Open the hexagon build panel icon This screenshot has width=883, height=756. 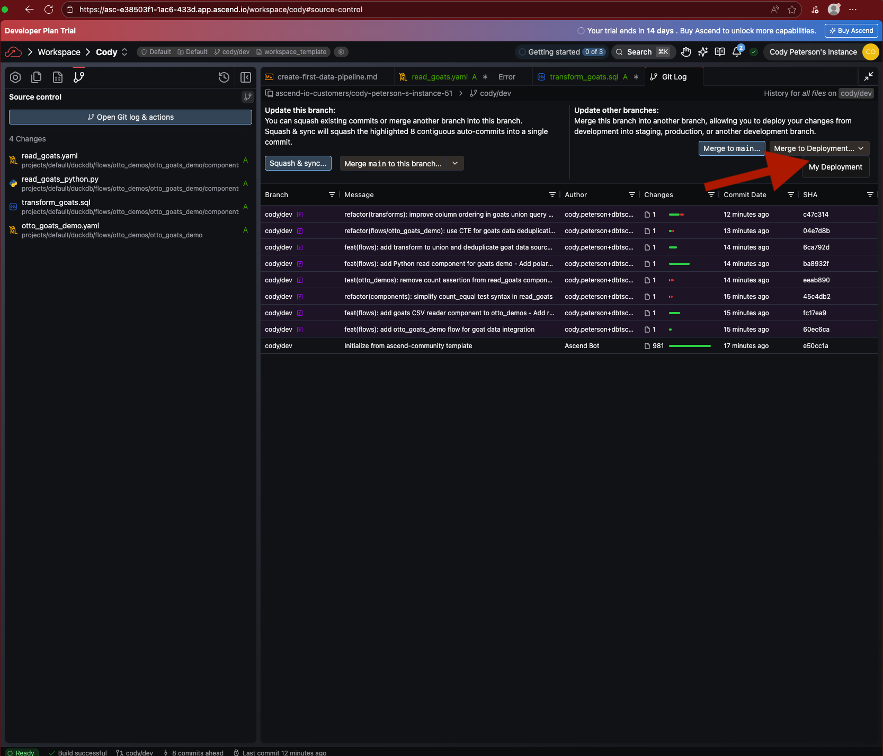15,77
